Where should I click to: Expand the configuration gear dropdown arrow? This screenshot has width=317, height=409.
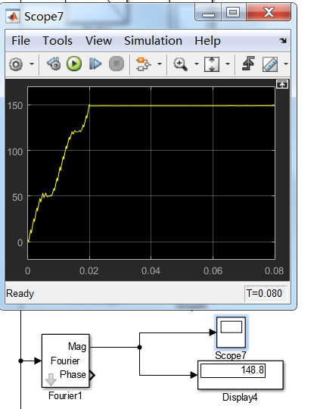click(x=32, y=64)
